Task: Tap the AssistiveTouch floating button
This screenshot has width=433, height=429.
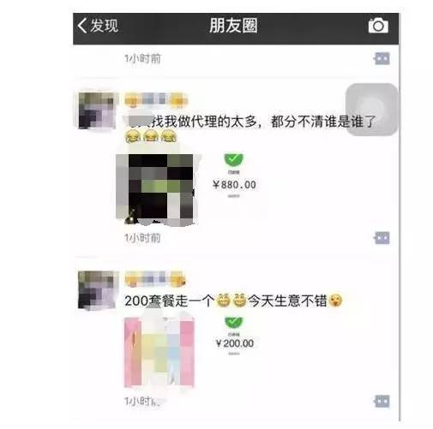Action: [x=371, y=110]
